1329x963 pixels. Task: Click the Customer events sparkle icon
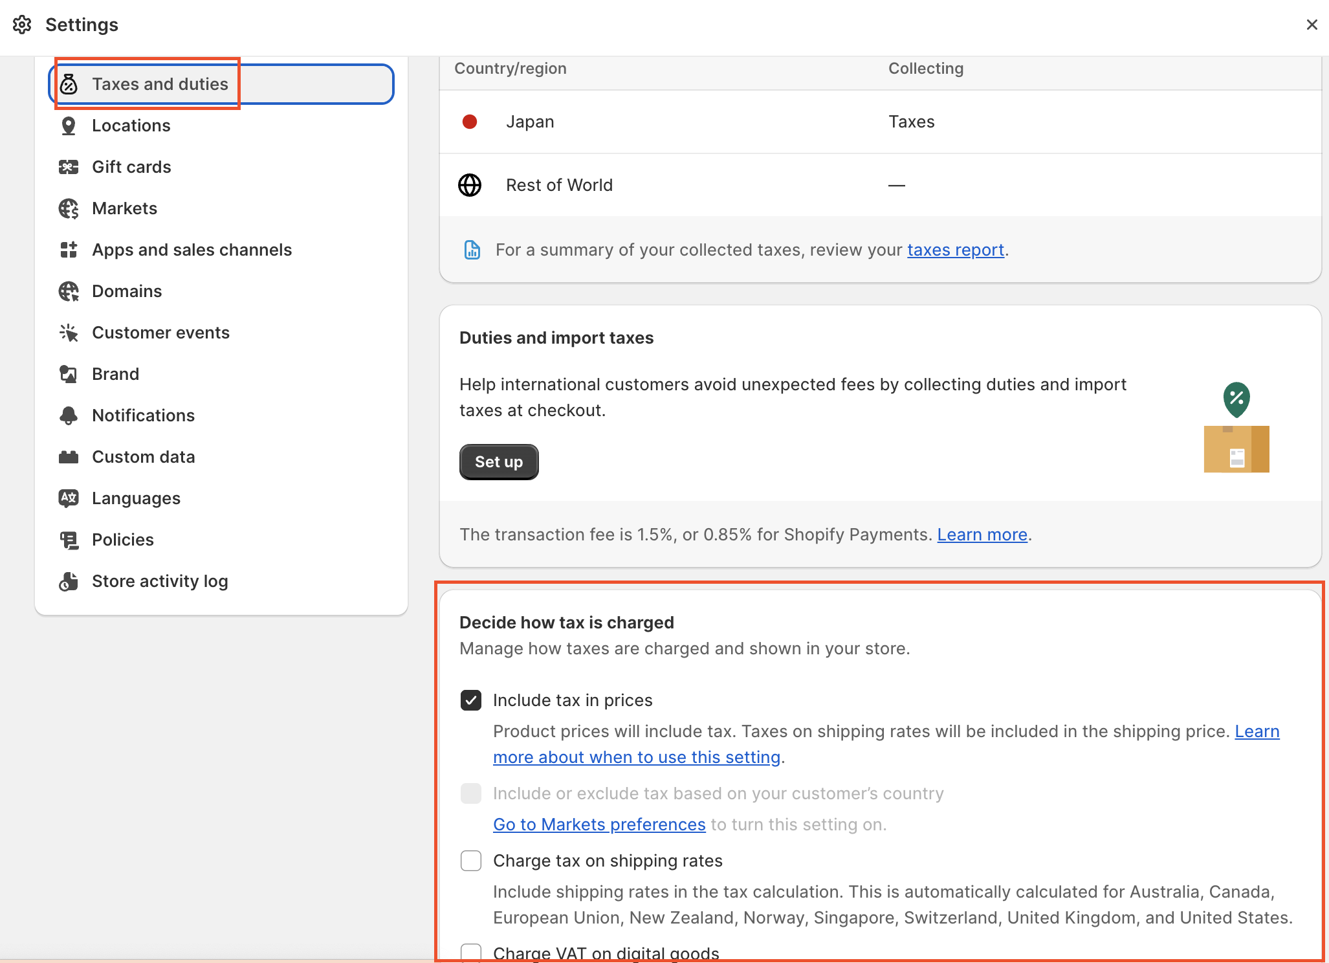coord(69,333)
